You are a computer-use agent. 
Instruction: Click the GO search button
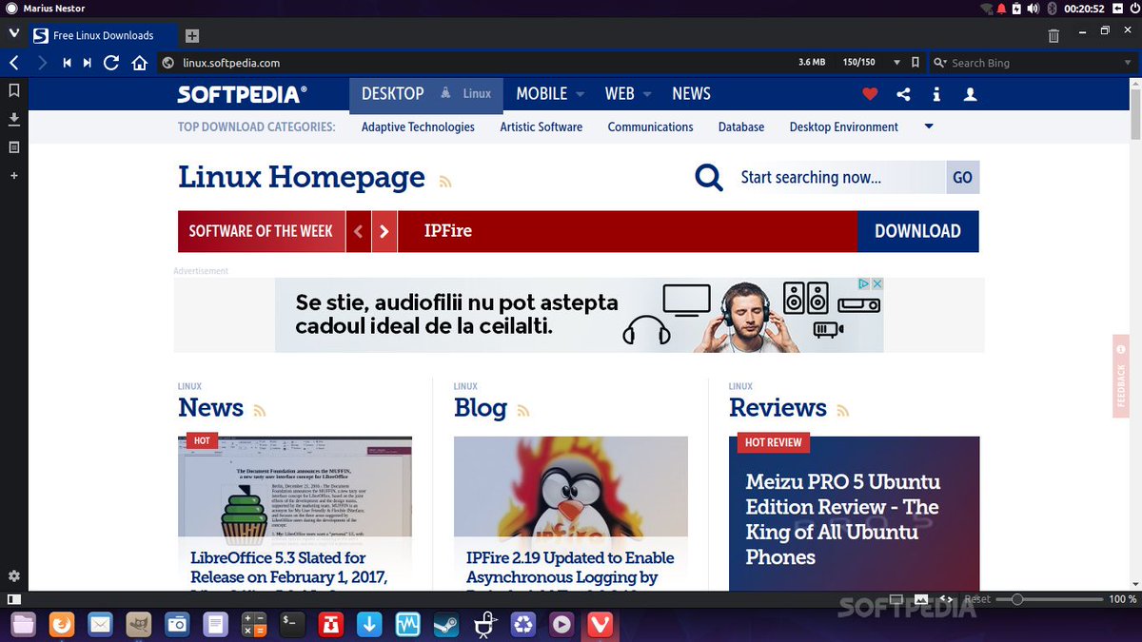click(962, 178)
